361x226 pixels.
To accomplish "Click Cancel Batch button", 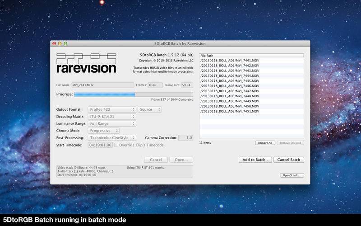I will [x=289, y=160].
